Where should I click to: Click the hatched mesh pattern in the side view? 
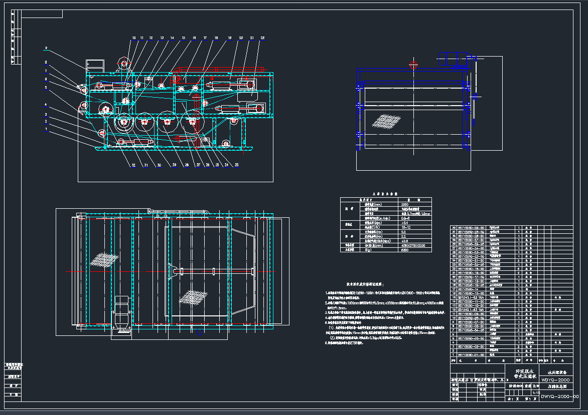[385, 121]
